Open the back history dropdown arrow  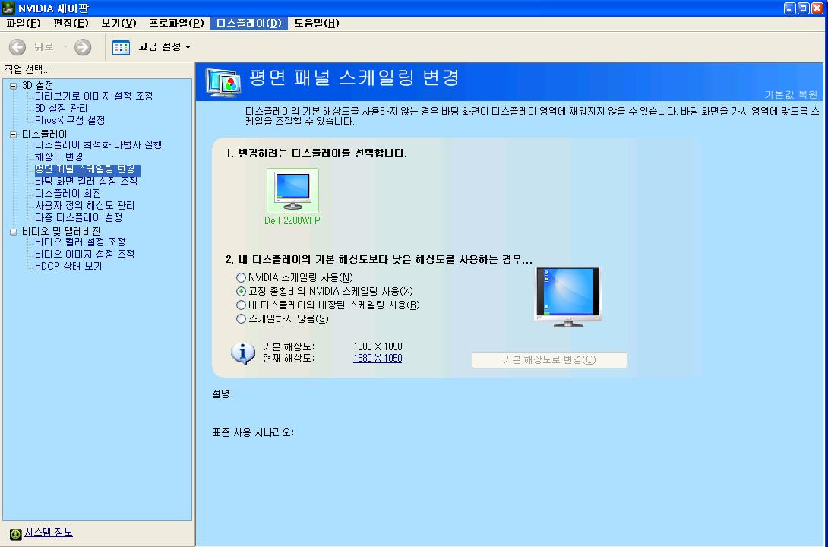(65, 47)
